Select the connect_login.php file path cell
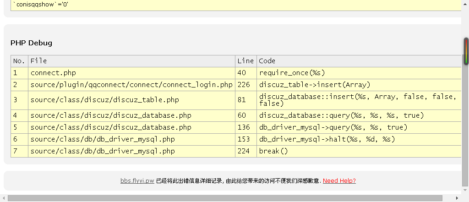This screenshot has width=469, height=202. 131,85
